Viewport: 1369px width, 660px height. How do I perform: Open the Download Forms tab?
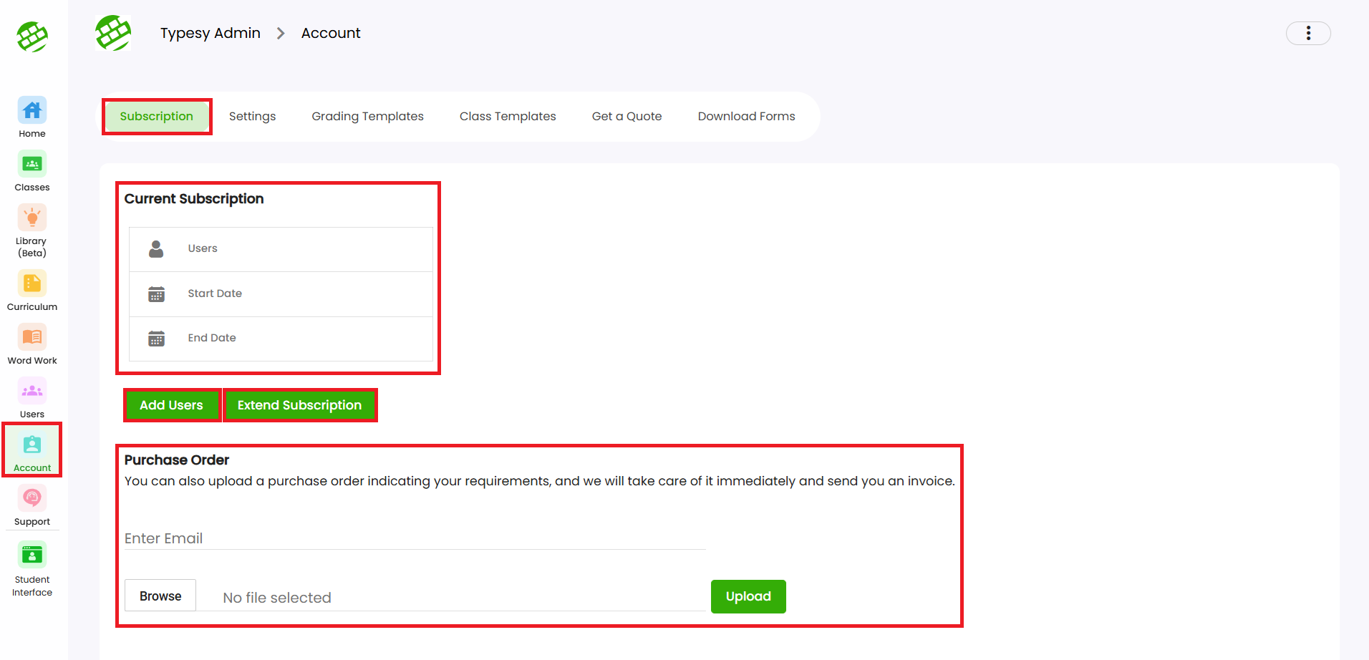pos(746,117)
